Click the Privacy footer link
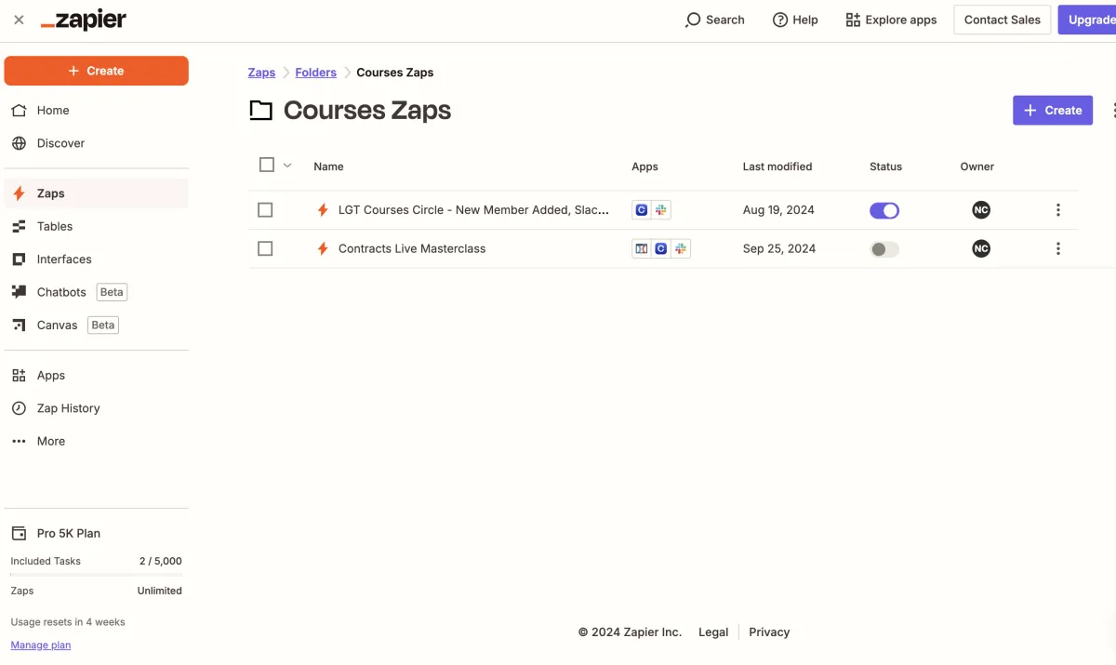The image size is (1116, 665). tap(769, 632)
